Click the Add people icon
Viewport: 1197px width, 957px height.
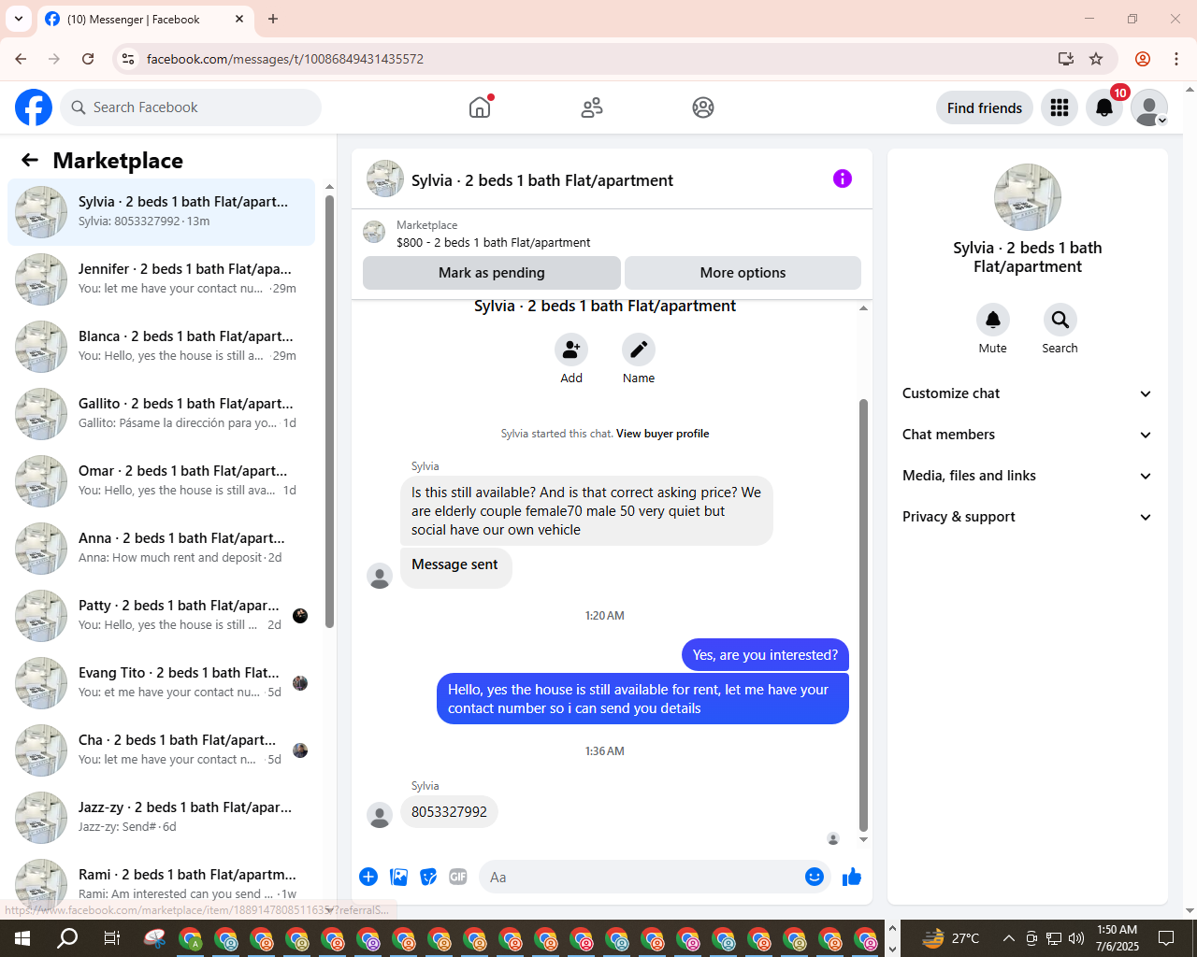point(571,350)
